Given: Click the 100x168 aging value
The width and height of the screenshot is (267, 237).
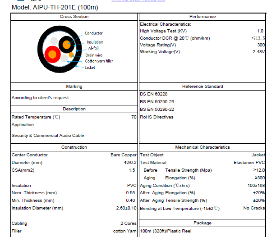Looking at the screenshot, I should click(256, 186).
